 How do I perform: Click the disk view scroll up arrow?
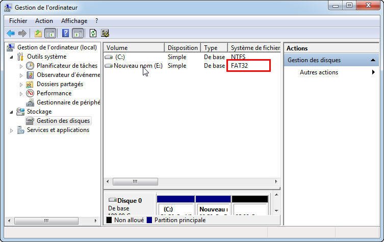(x=276, y=195)
